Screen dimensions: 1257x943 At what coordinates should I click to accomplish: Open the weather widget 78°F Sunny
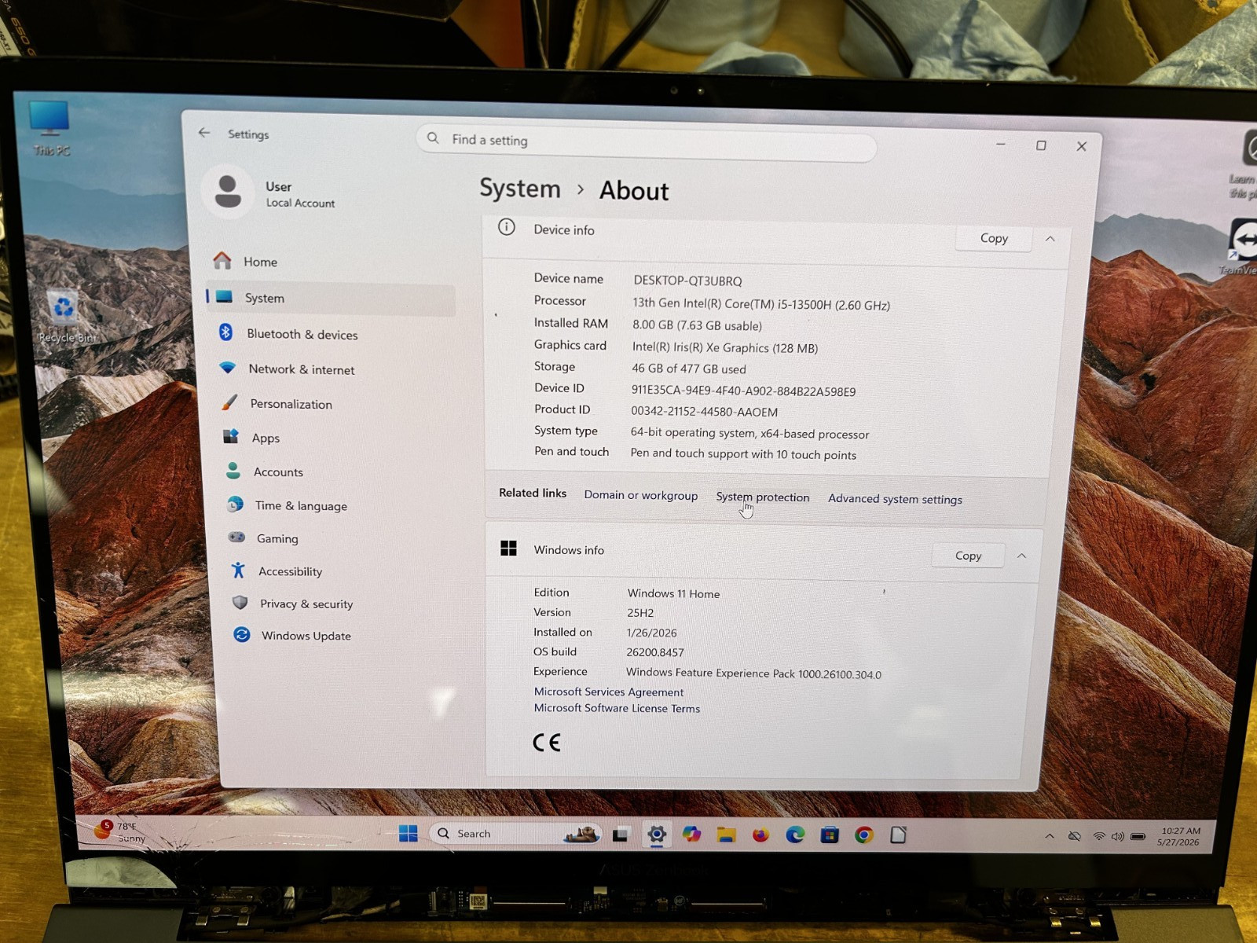coord(121,831)
